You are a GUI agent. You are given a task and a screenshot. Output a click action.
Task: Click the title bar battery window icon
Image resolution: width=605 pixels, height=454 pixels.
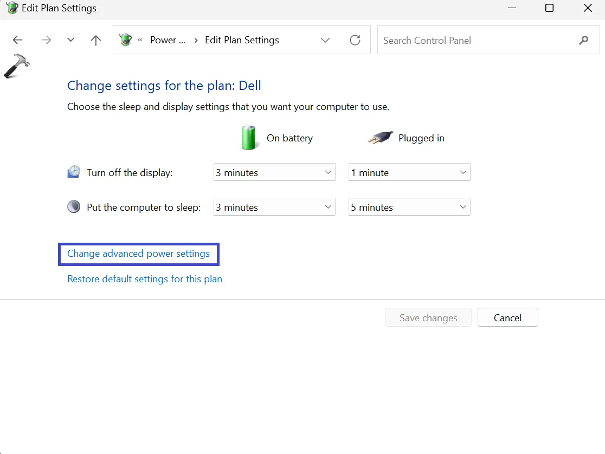click(x=11, y=8)
